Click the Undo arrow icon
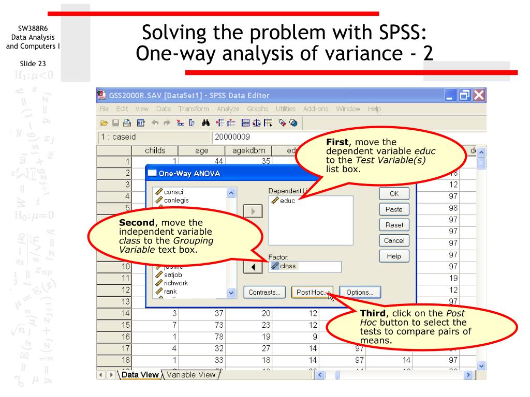Screen dimensions: 530x397 point(155,123)
